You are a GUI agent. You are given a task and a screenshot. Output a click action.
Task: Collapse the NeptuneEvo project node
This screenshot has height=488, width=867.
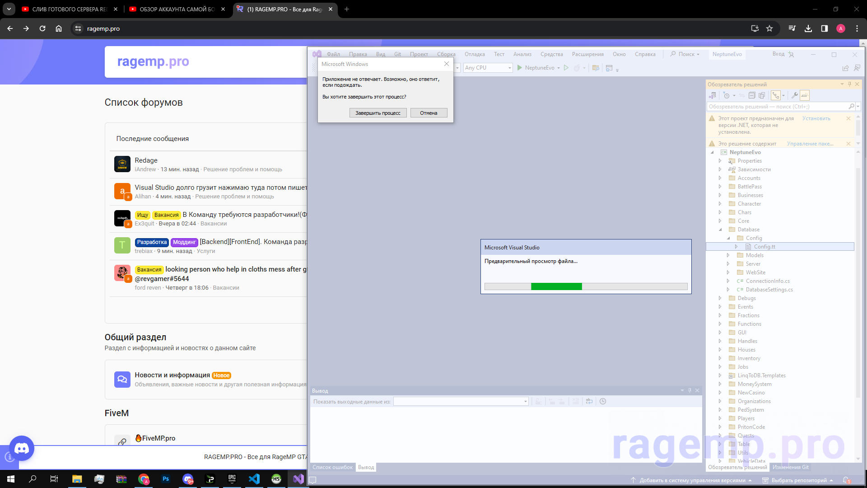tap(713, 152)
